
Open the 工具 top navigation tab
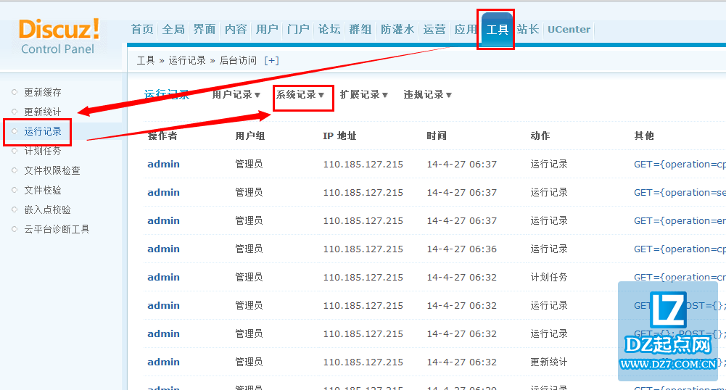(x=497, y=30)
